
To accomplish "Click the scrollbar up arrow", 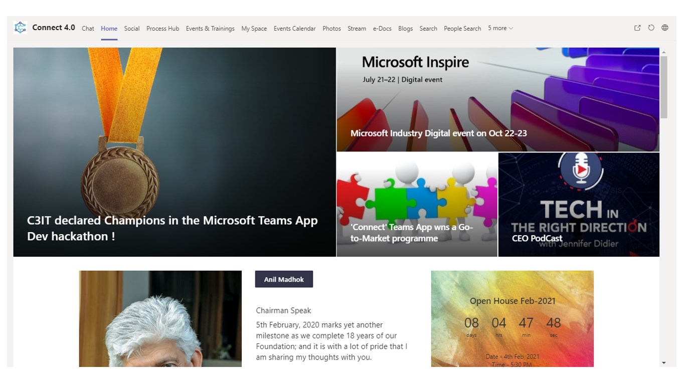I will [x=664, y=52].
